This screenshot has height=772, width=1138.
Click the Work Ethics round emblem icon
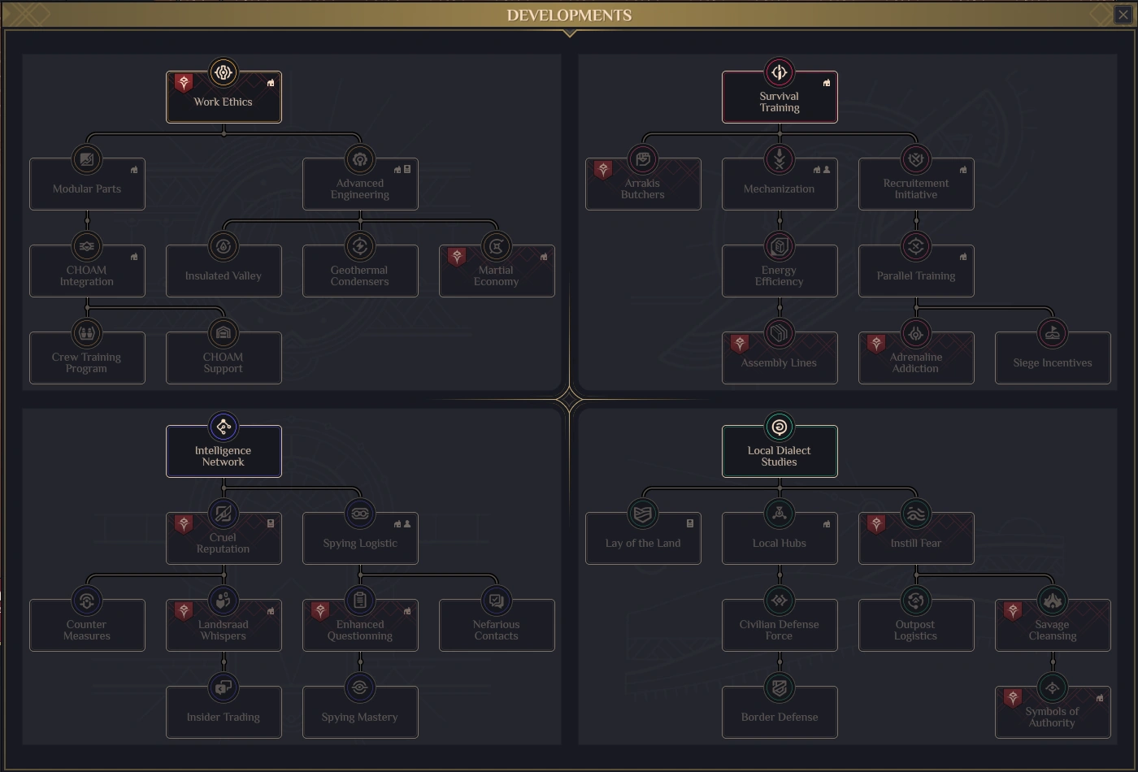tap(223, 72)
